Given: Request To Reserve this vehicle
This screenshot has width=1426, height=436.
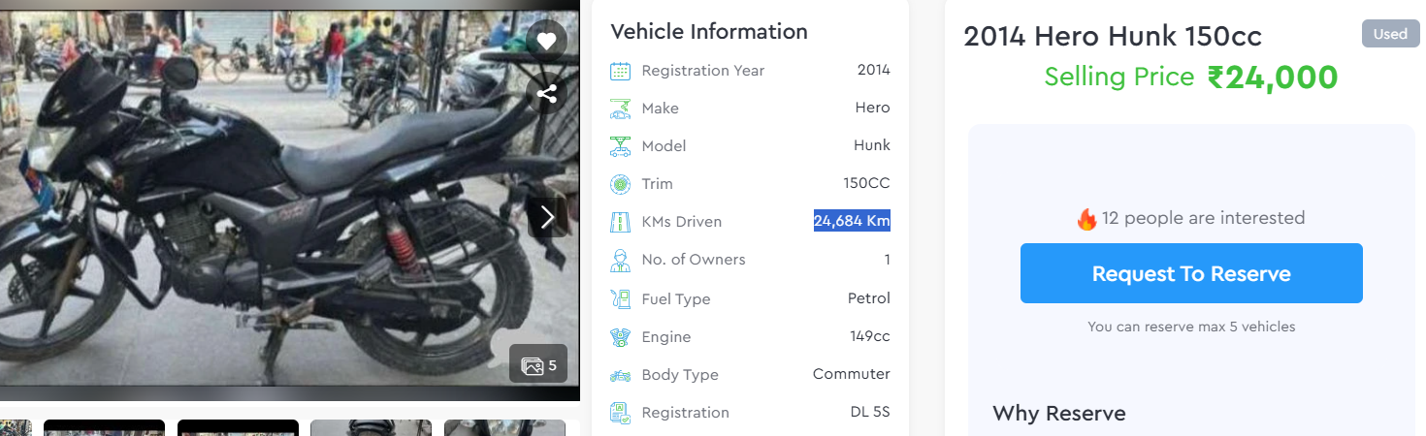Looking at the screenshot, I should pyautogui.click(x=1191, y=273).
